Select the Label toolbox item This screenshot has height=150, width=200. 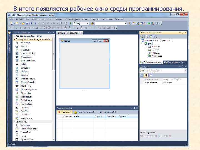coord(23,64)
